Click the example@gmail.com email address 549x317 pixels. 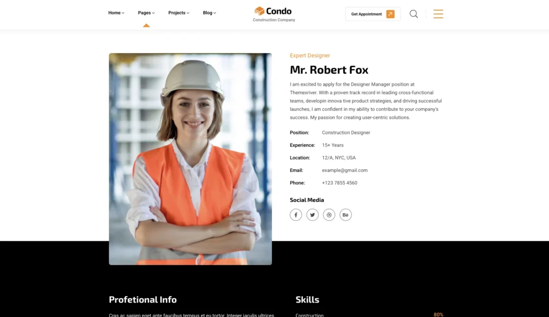point(345,170)
